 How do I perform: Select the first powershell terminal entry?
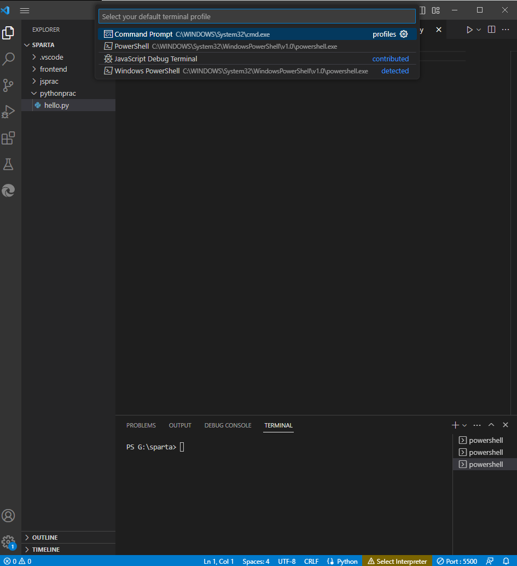coord(485,440)
